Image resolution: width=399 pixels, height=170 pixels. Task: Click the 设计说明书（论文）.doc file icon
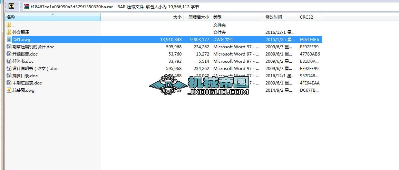9,68
